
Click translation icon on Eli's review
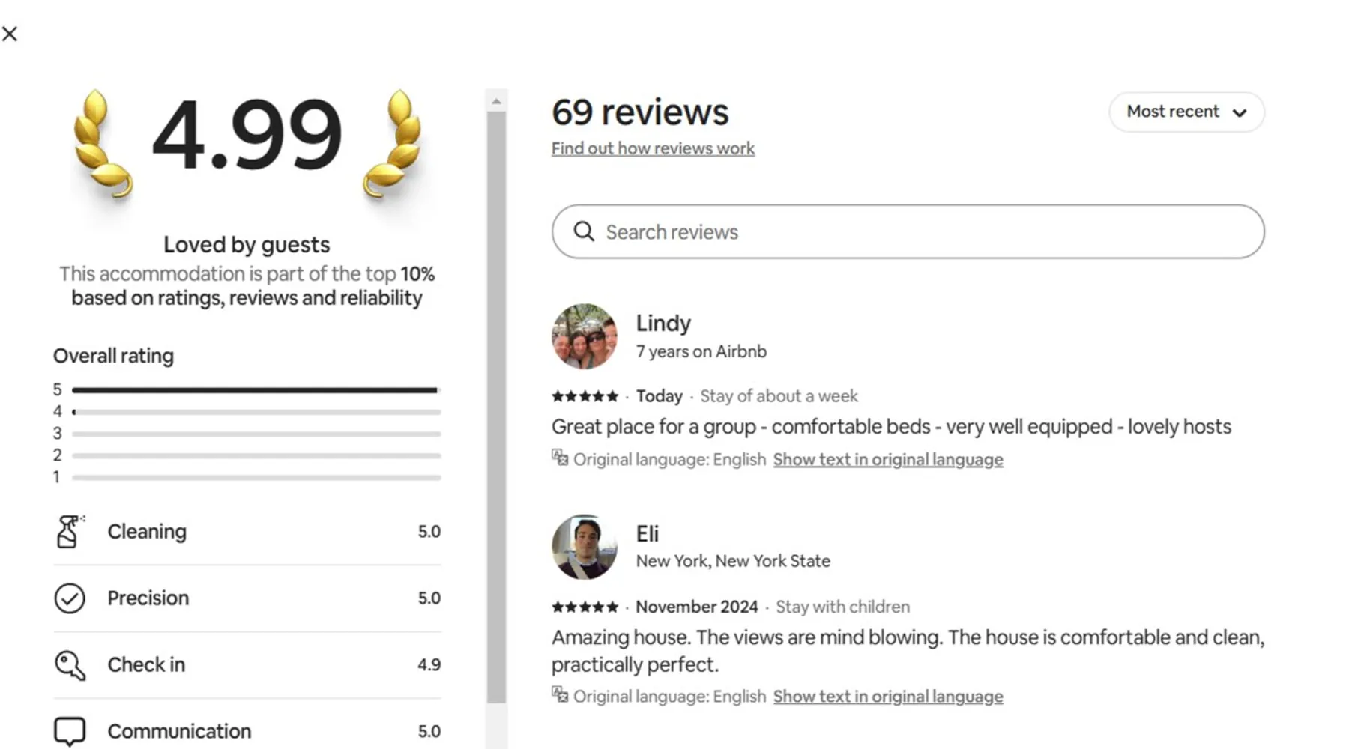coord(560,695)
